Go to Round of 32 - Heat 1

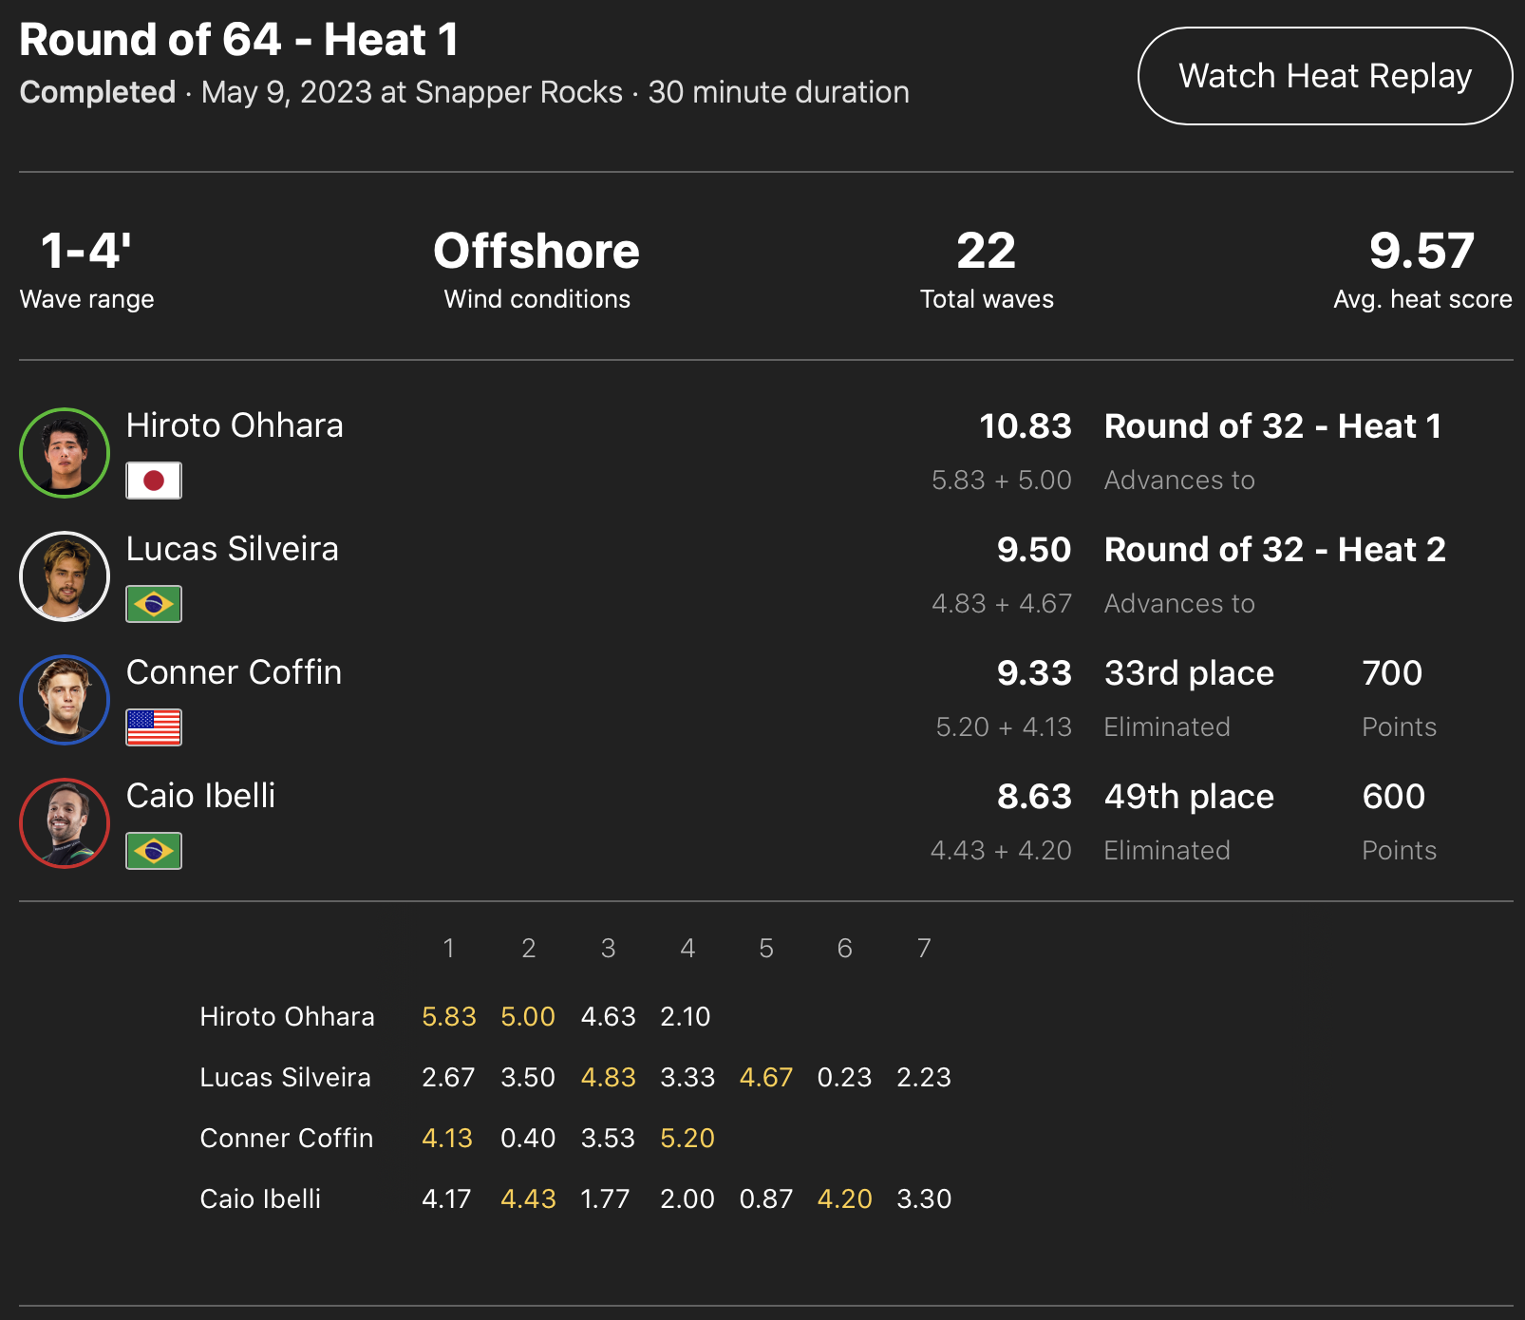coord(1272,426)
